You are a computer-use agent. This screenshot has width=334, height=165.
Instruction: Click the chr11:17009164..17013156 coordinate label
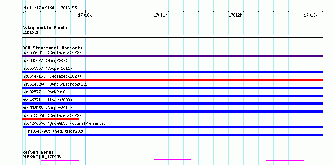click(x=50, y=8)
